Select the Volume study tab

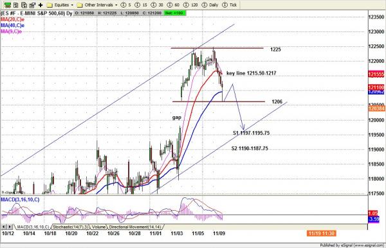pos(98,227)
